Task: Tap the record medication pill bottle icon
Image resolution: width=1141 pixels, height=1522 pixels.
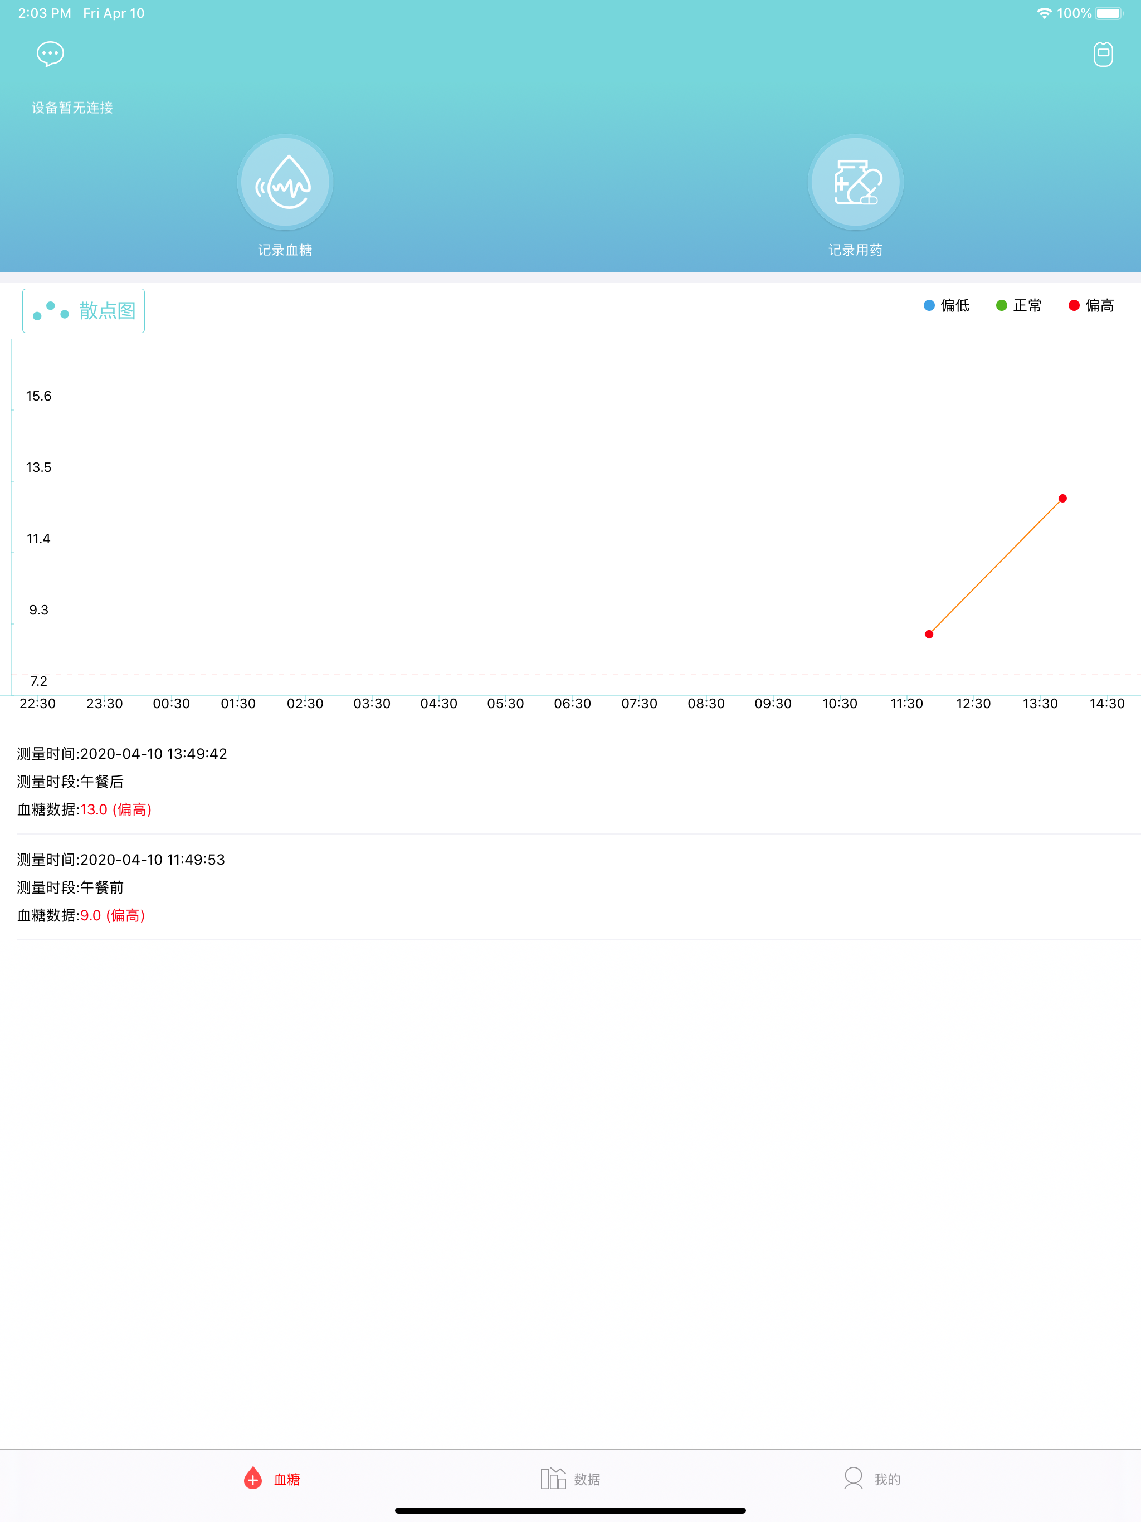Action: pyautogui.click(x=855, y=182)
